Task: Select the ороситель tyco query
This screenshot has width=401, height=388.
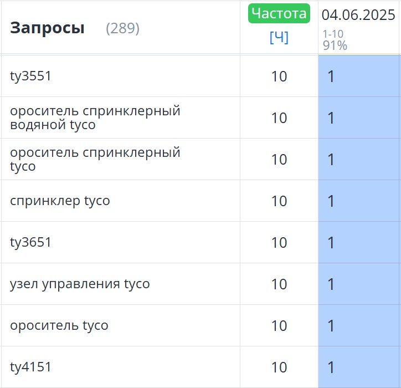Action: pyautogui.click(x=59, y=325)
